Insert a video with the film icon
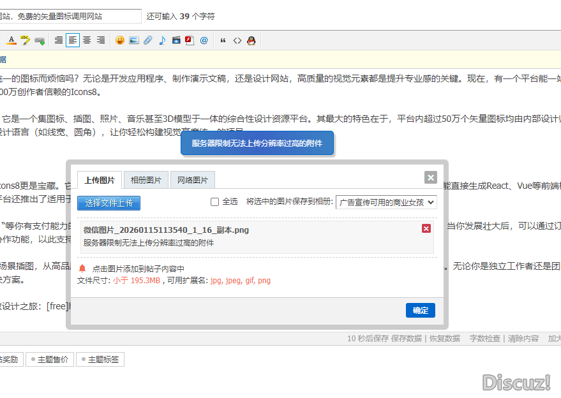This screenshot has width=561, height=398. pos(176,40)
